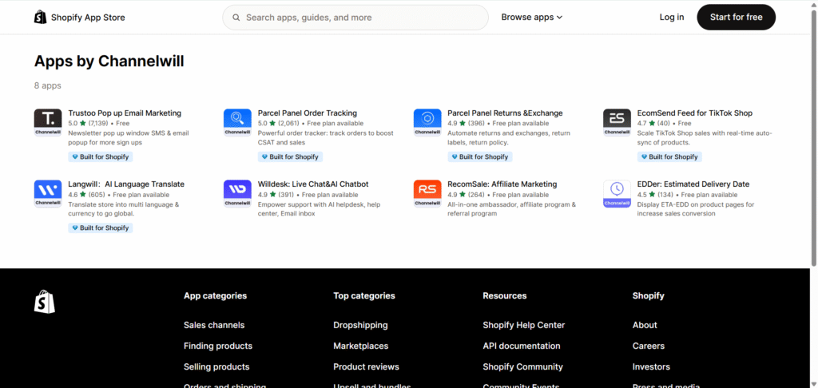The width and height of the screenshot is (818, 388).
Task: Click the Shopify App Store logo
Action: [80, 17]
